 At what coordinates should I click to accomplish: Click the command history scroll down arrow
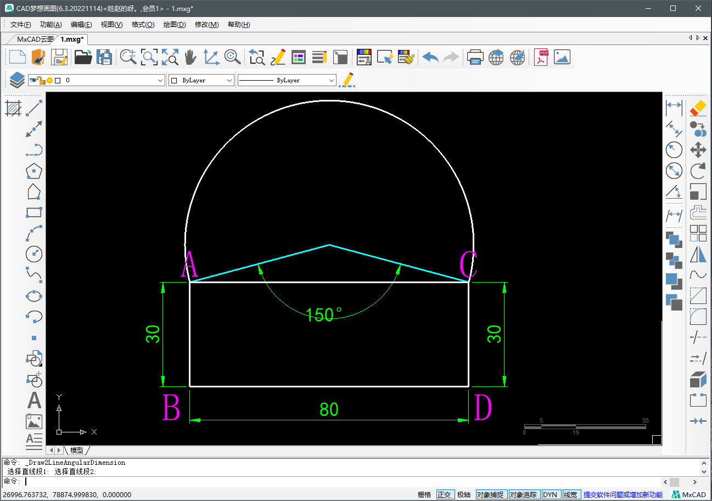(705, 471)
